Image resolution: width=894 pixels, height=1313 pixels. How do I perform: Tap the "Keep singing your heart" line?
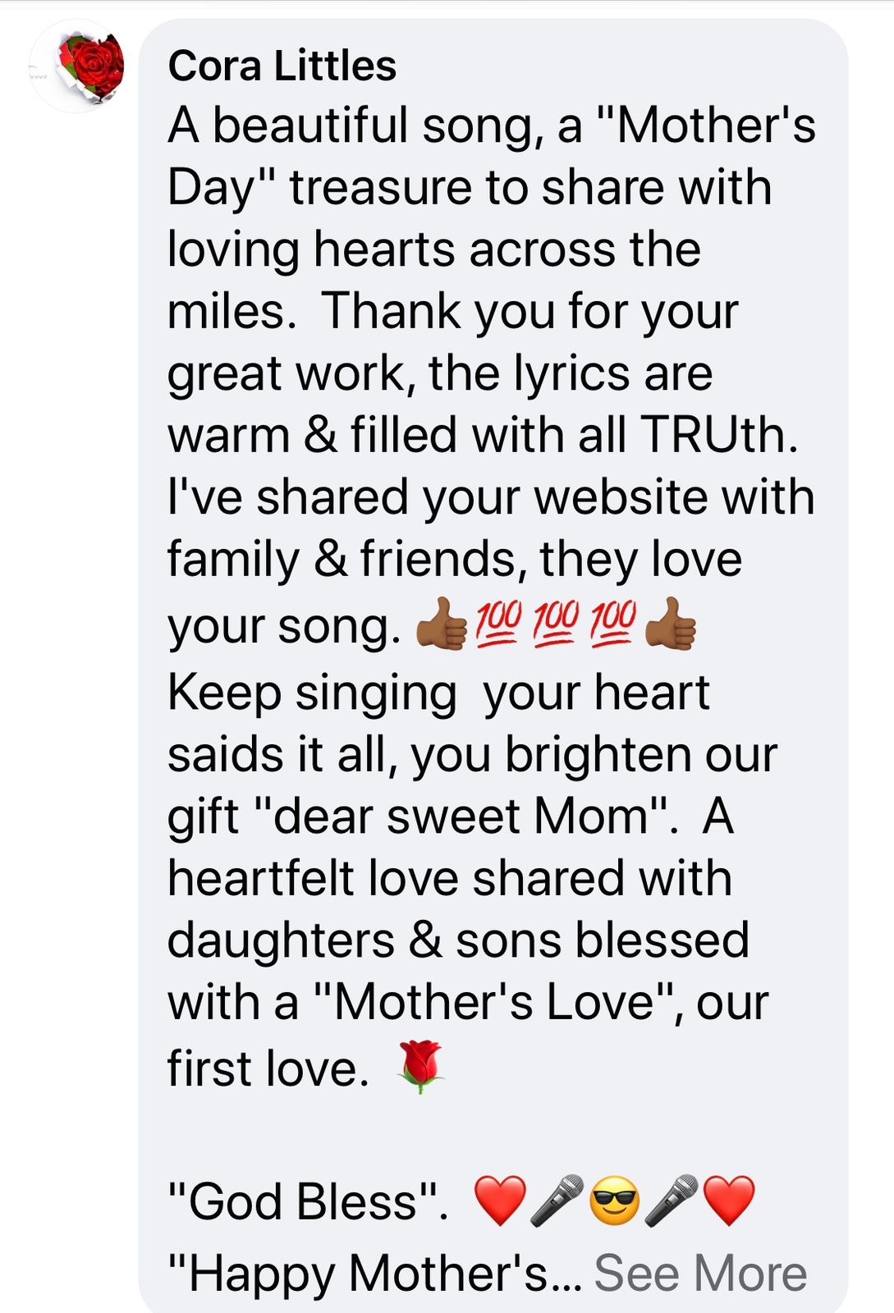(x=438, y=693)
